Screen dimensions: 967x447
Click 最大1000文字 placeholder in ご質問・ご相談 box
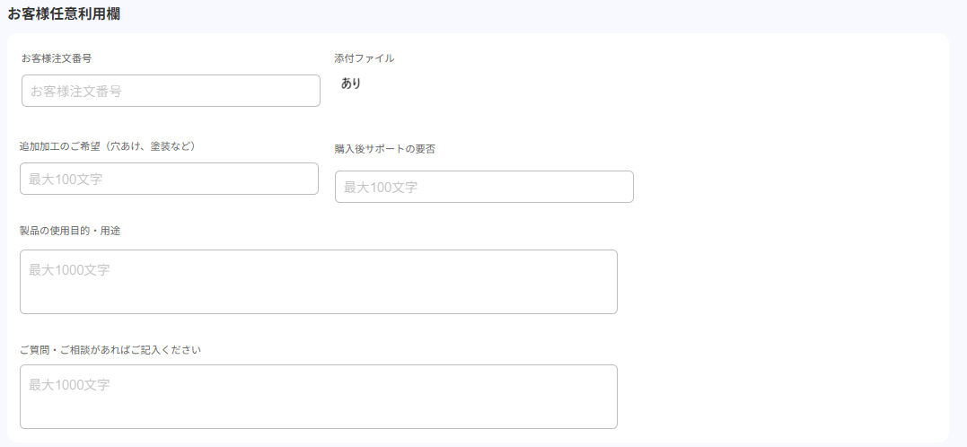[x=69, y=384]
